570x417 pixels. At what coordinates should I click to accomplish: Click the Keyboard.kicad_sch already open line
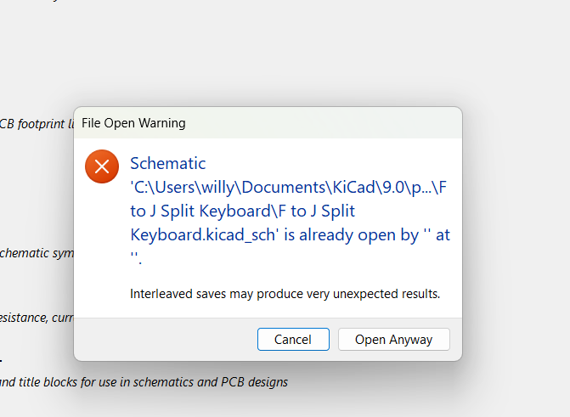pos(290,235)
